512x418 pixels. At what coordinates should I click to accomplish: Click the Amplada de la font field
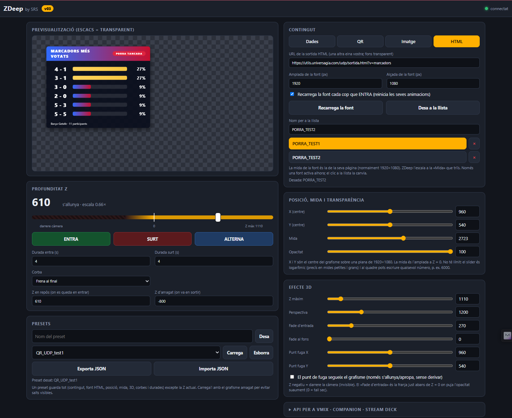click(x=335, y=83)
